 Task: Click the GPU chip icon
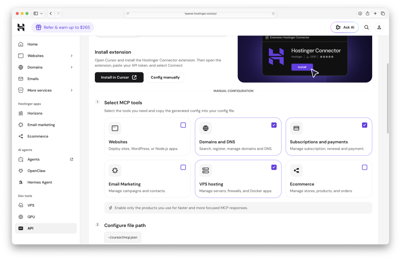pyautogui.click(x=21, y=217)
